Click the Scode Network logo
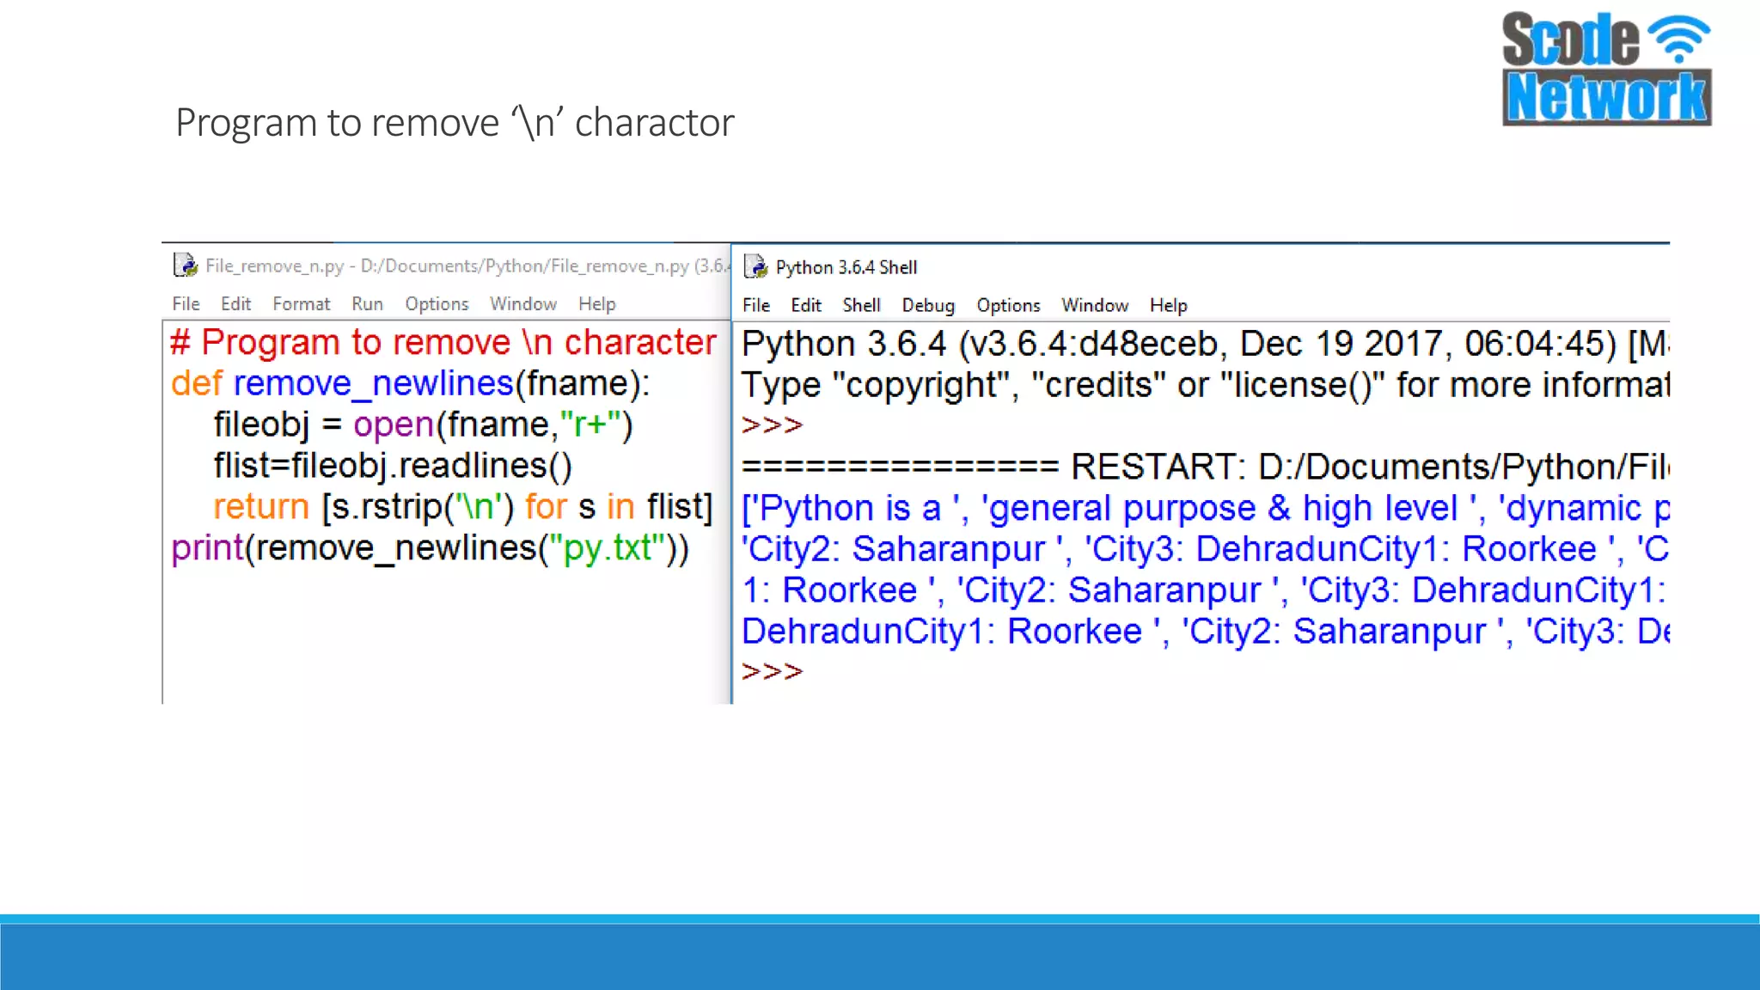1760x990 pixels. click(1606, 69)
